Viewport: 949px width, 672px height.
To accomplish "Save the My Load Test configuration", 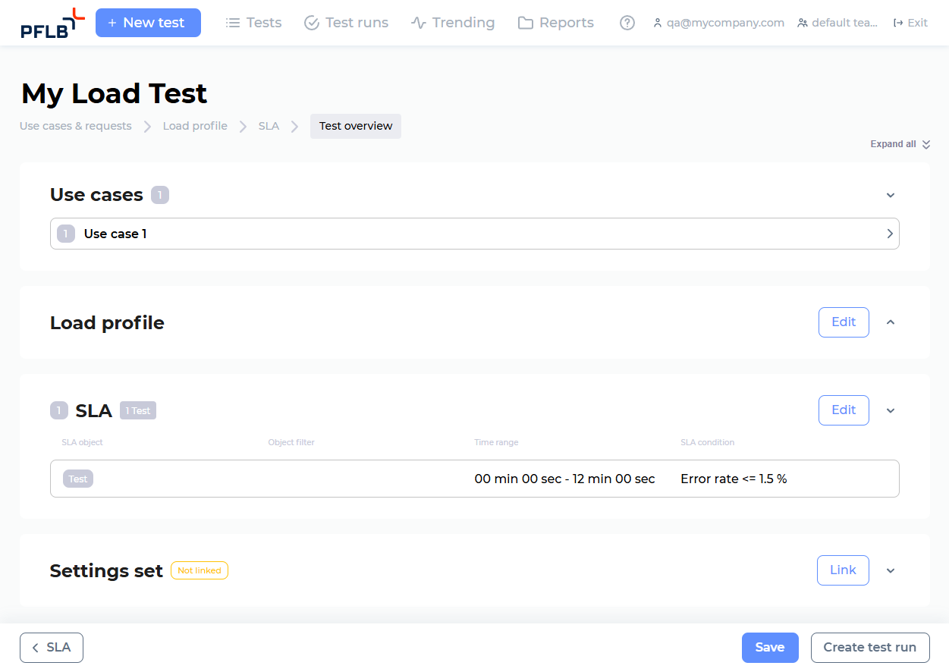I will pyautogui.click(x=770, y=647).
